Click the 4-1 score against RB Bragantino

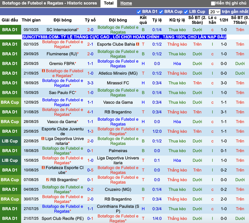pyautogui.click(x=90, y=112)
